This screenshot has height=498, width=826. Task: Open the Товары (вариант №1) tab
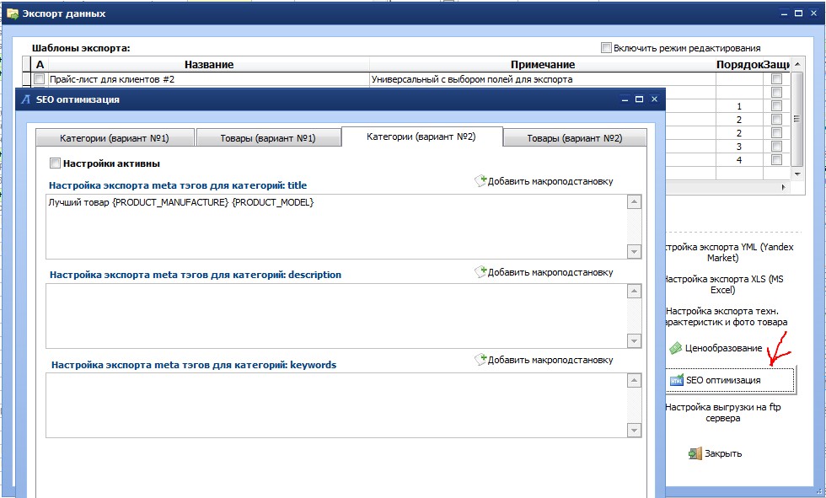268,138
